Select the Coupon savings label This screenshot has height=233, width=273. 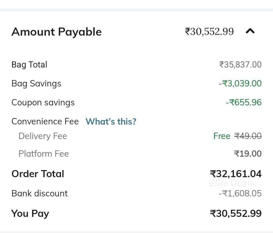pos(43,103)
